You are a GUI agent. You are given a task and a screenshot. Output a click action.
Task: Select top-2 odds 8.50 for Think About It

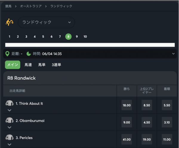[x=147, y=105]
